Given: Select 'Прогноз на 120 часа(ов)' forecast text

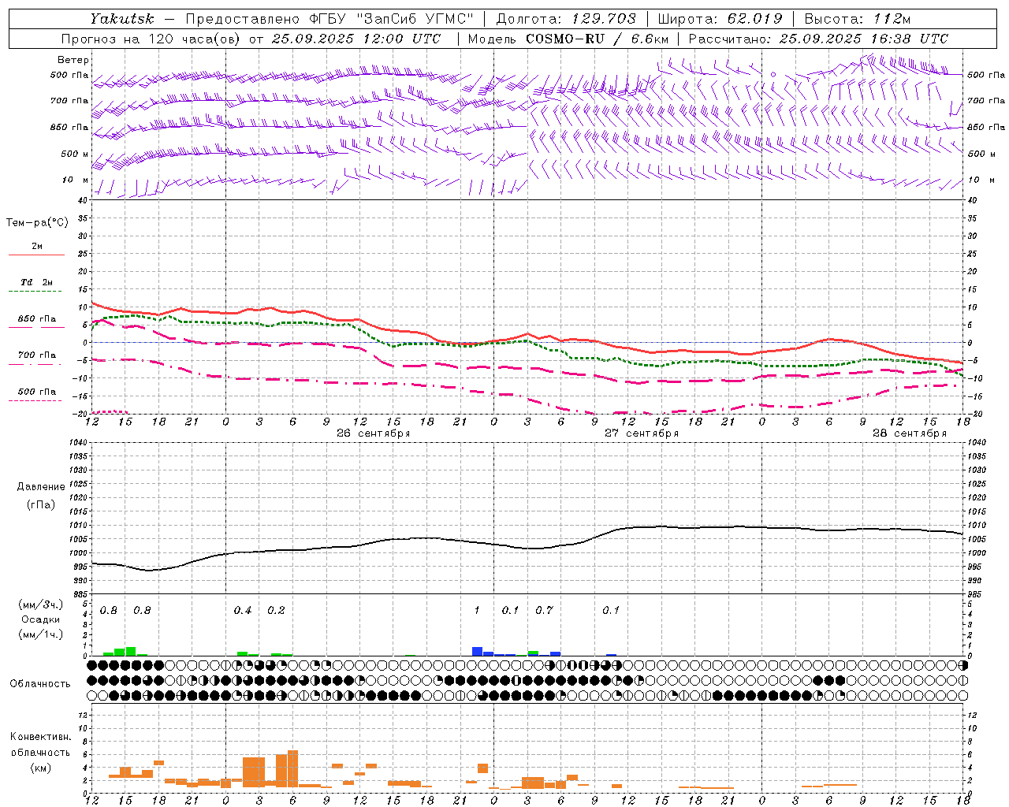Looking at the screenshot, I should coord(151,39).
